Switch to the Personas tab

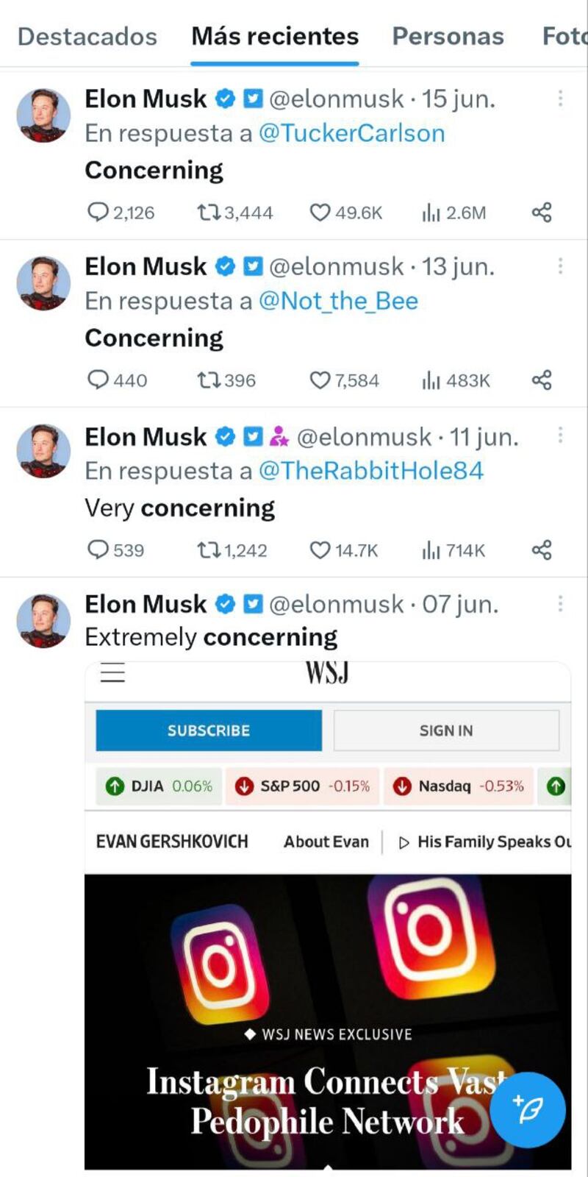point(447,36)
